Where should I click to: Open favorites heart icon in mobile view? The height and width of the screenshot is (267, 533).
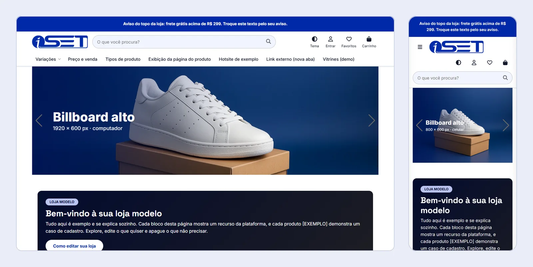tap(490, 63)
